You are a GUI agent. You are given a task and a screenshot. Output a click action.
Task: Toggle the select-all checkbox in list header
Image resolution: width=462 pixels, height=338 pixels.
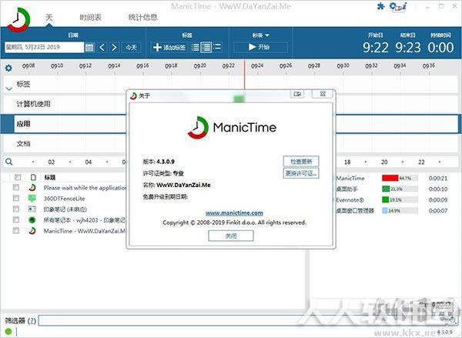[18, 177]
